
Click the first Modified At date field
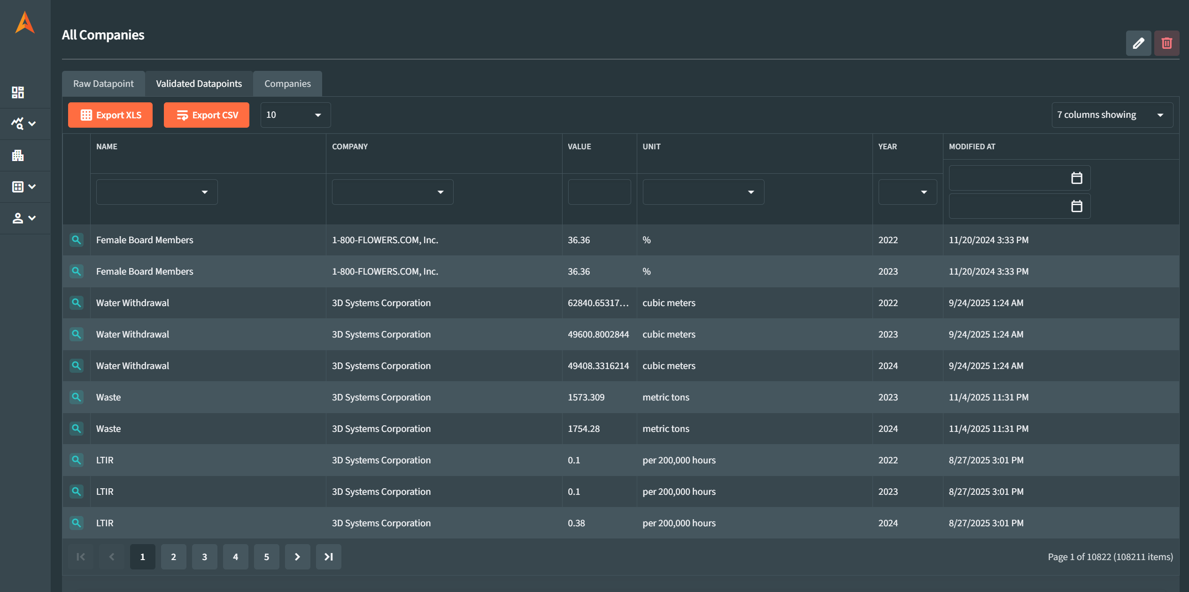click(x=1019, y=178)
